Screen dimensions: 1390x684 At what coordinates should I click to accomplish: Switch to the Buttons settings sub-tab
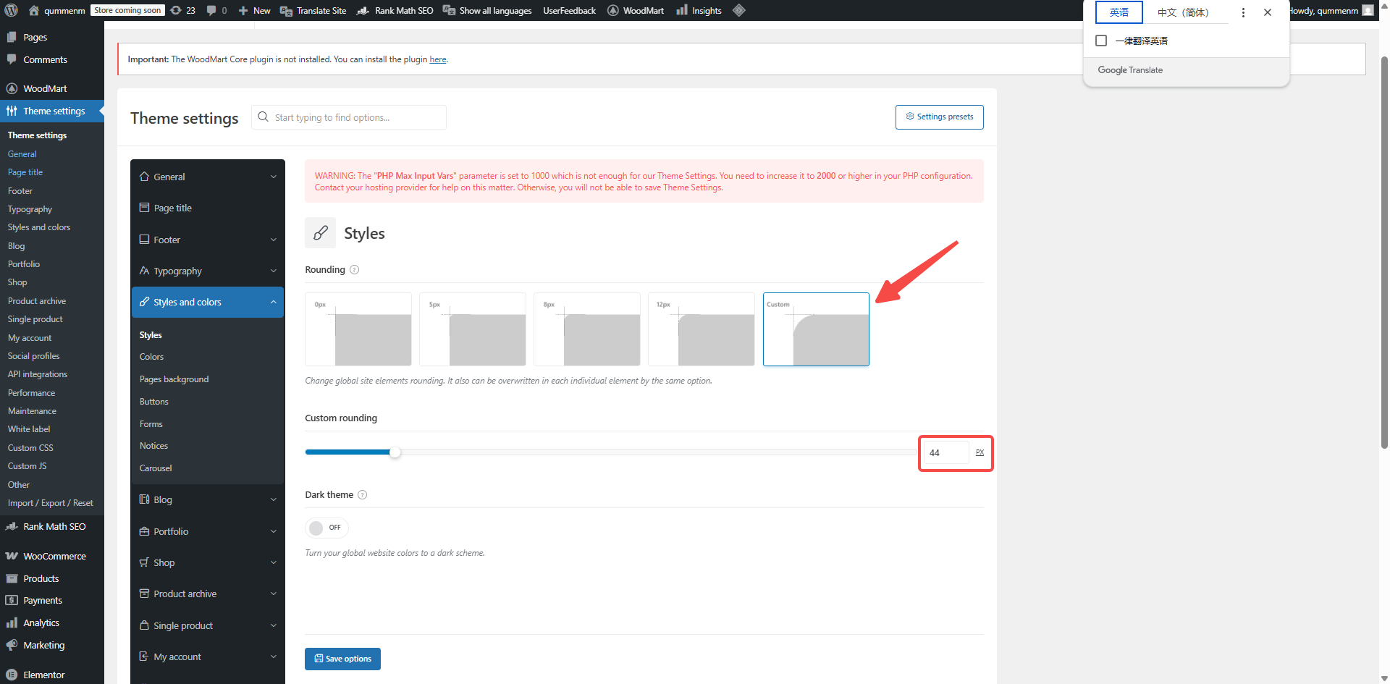click(x=153, y=402)
